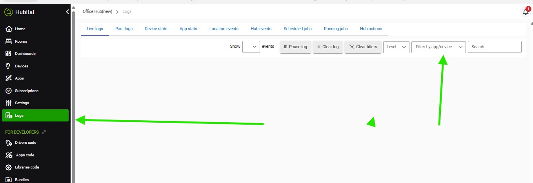Click the Logs breadcrumb text

click(x=127, y=12)
